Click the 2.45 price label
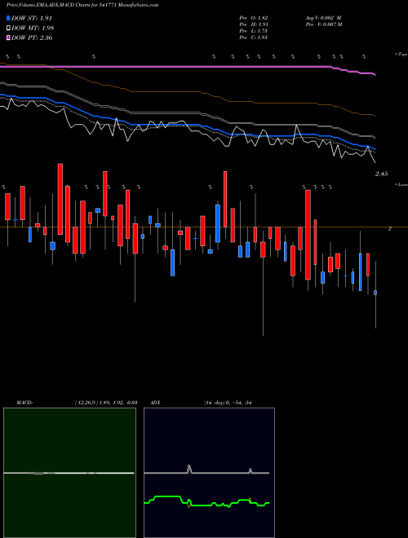 [381, 174]
